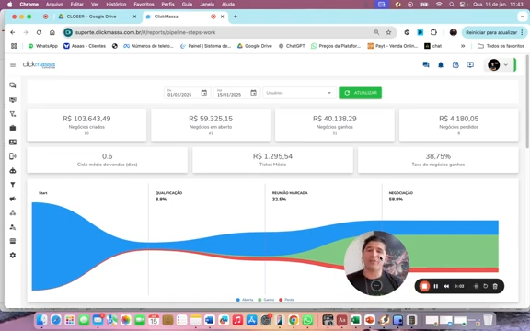Open the megaphone campaigns sidebar icon
The height and width of the screenshot is (331, 530).
point(13,199)
